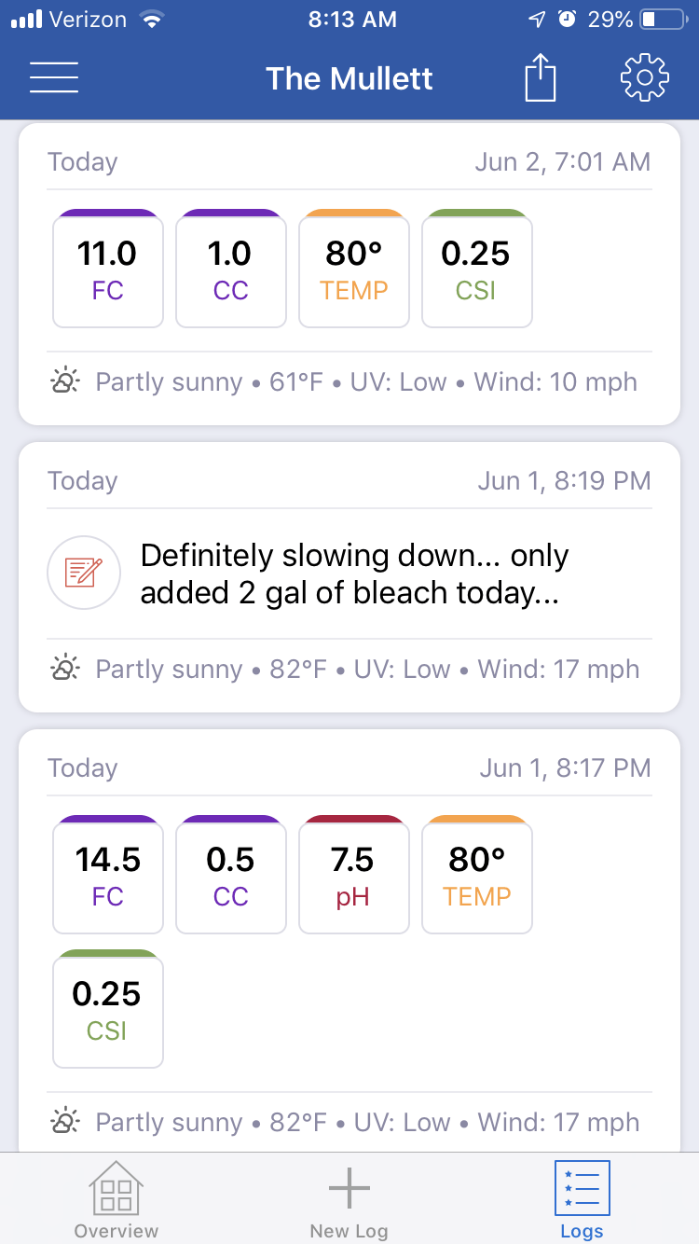The height and width of the screenshot is (1244, 699).
Task: Tap The Mullett title in header
Action: tap(349, 77)
